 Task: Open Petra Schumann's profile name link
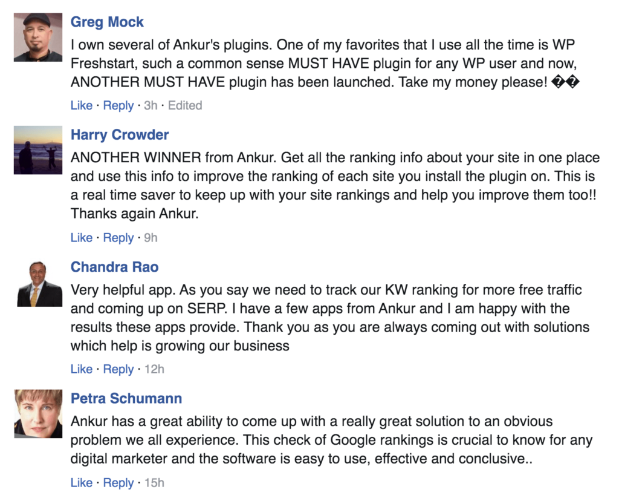click(126, 399)
